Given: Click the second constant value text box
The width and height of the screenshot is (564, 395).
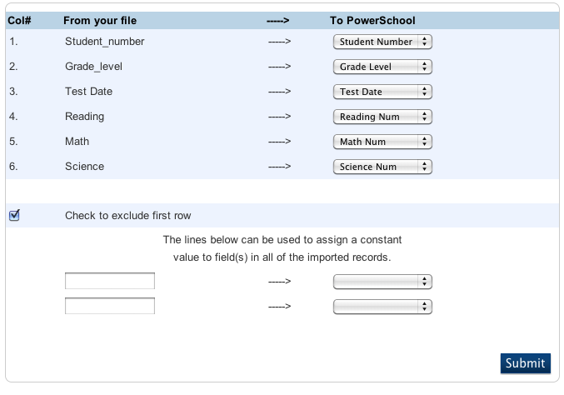Looking at the screenshot, I should click(x=110, y=307).
